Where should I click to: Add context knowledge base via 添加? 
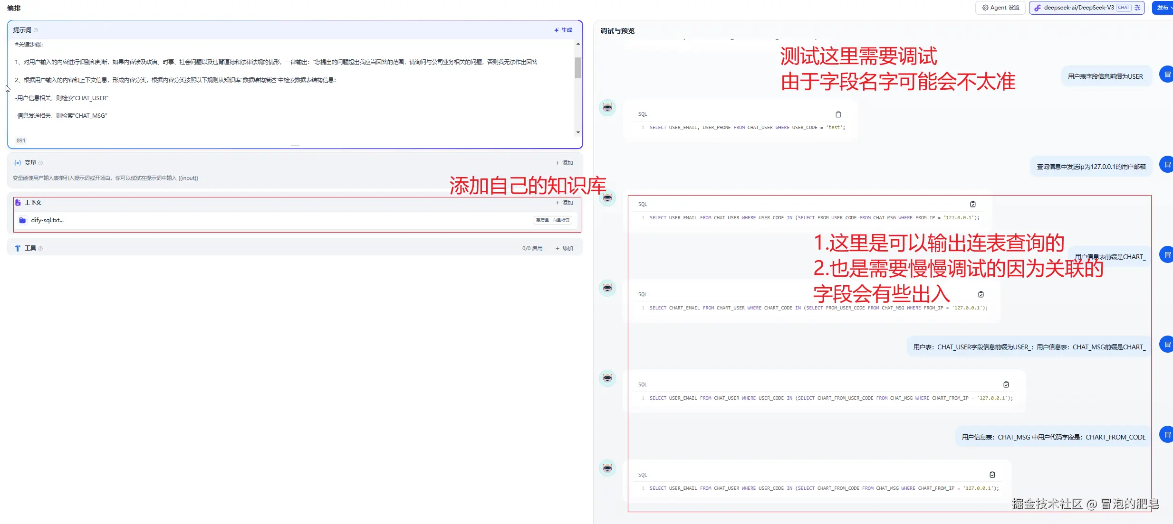coord(564,203)
